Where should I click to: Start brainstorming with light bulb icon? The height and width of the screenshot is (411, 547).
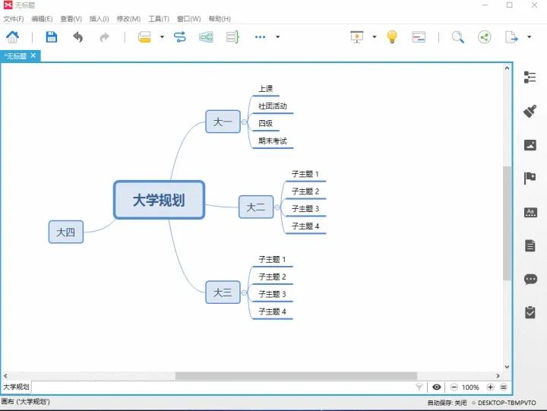392,36
